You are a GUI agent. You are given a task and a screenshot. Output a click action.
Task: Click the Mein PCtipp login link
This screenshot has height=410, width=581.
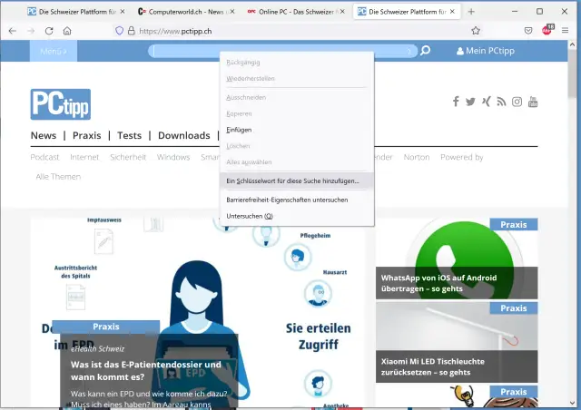489,51
